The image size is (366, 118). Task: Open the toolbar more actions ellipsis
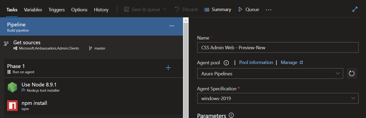click(x=268, y=10)
